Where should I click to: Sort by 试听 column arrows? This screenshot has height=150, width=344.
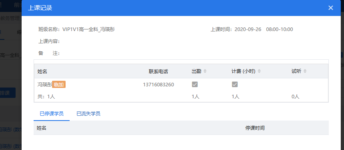305,71
